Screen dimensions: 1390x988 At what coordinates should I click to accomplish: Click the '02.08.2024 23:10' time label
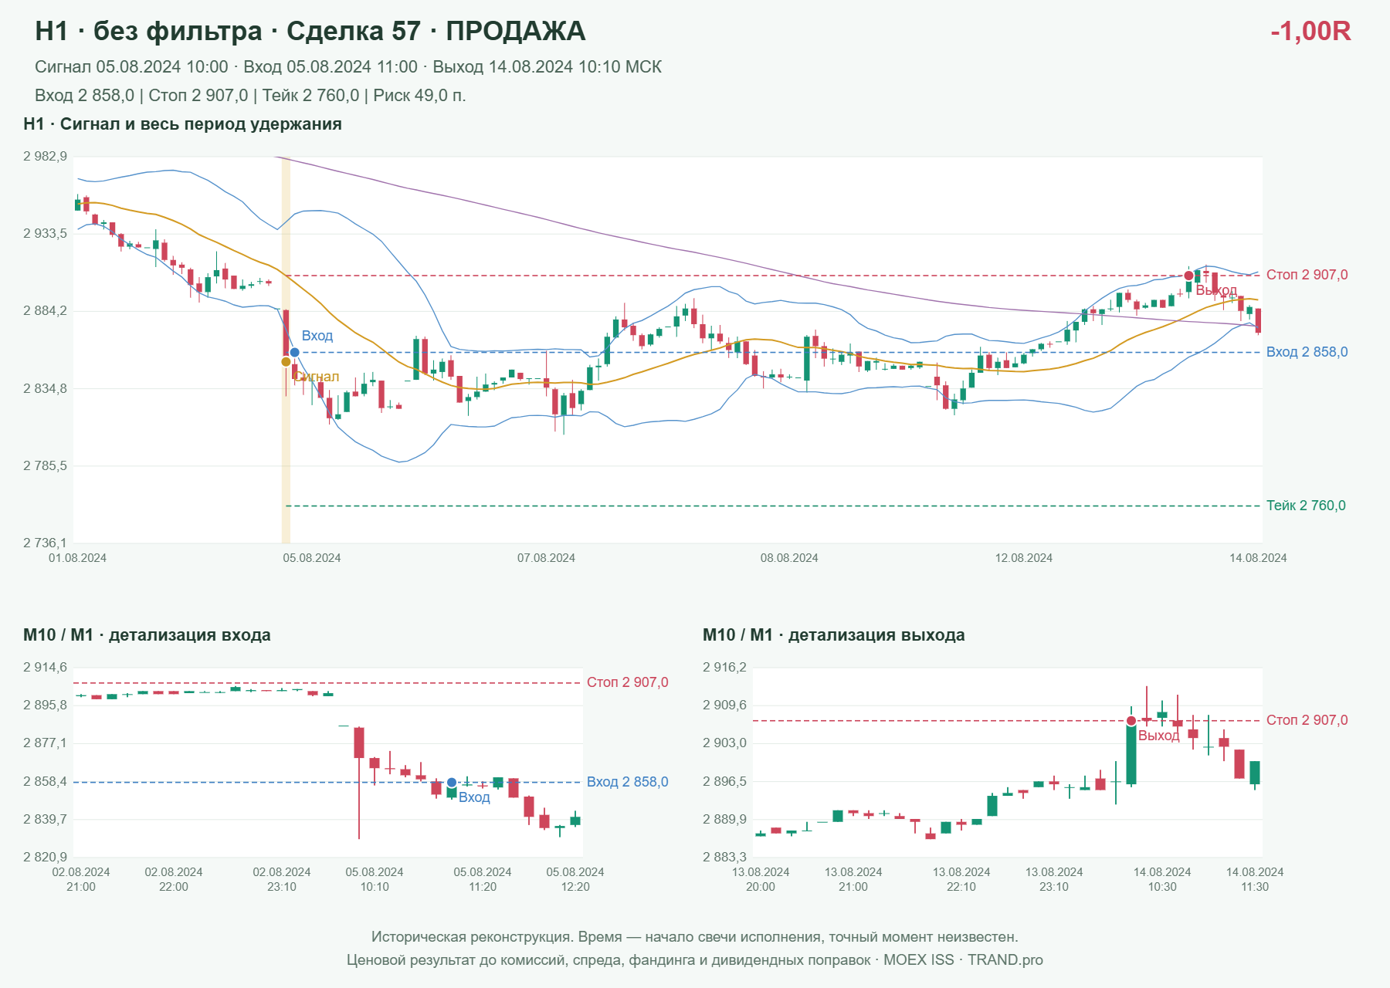pyautogui.click(x=282, y=879)
